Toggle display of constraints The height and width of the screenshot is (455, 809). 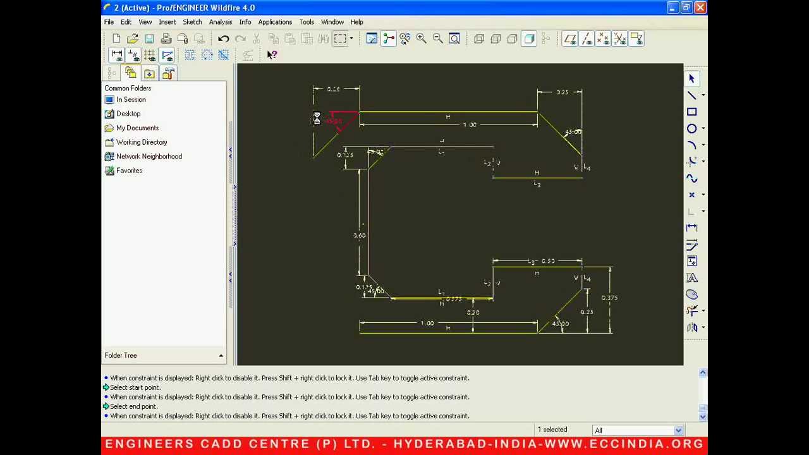click(x=133, y=55)
